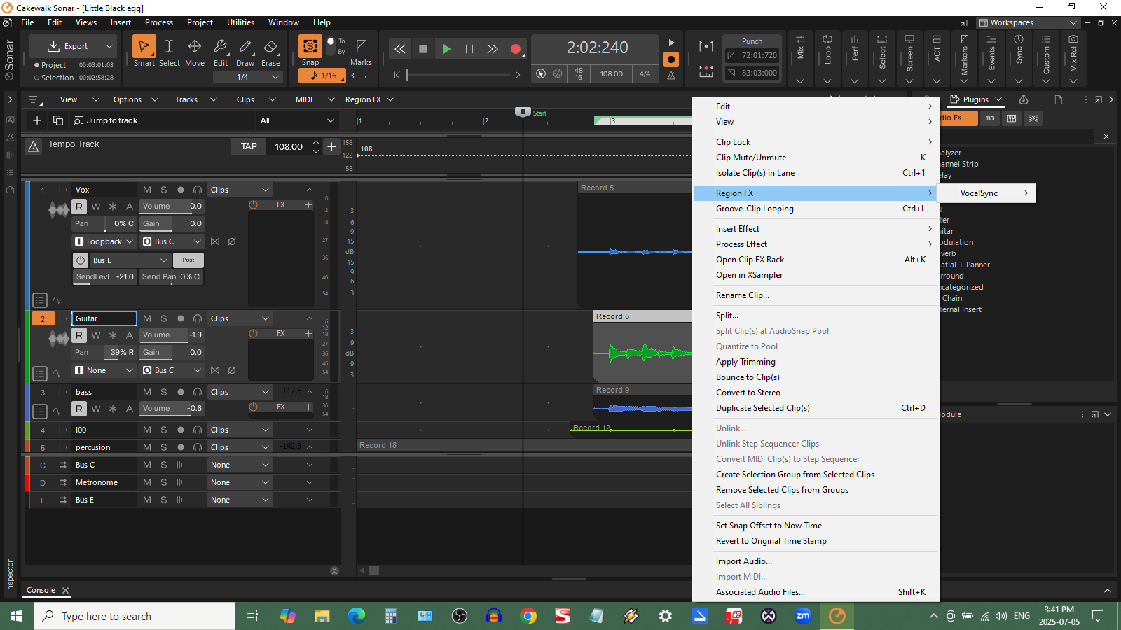The height and width of the screenshot is (630, 1121).
Task: Click the Now time display 2:02:240
Action: (x=598, y=48)
